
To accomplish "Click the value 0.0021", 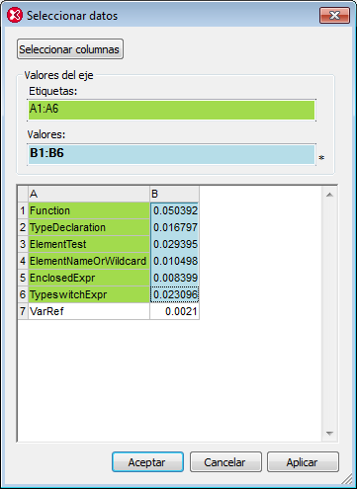I will tap(175, 311).
